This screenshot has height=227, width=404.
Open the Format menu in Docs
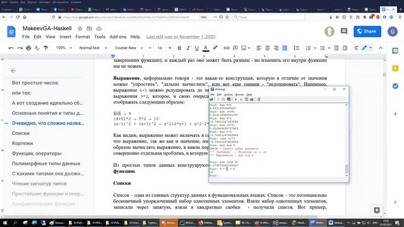83,37
